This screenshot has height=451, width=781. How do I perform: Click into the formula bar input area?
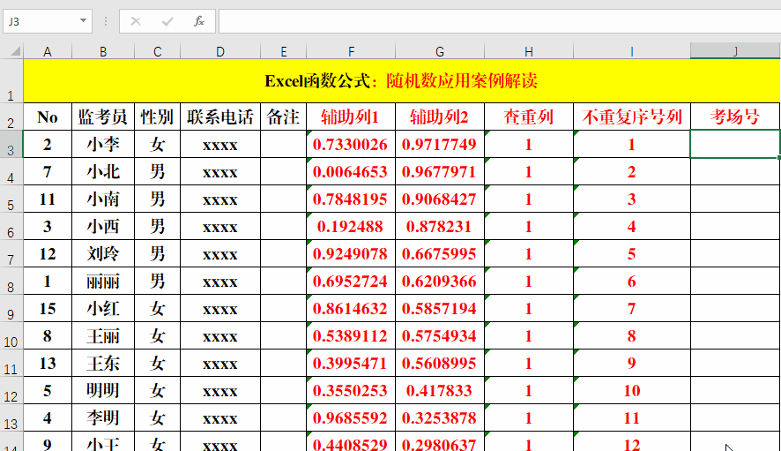point(494,20)
